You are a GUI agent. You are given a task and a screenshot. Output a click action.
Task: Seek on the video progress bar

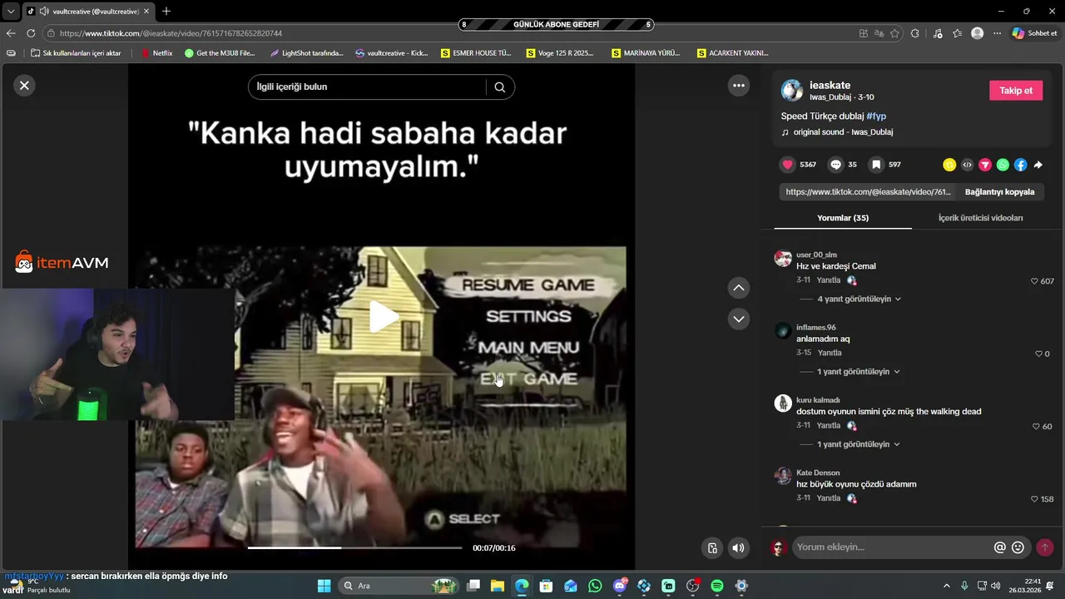coord(354,547)
